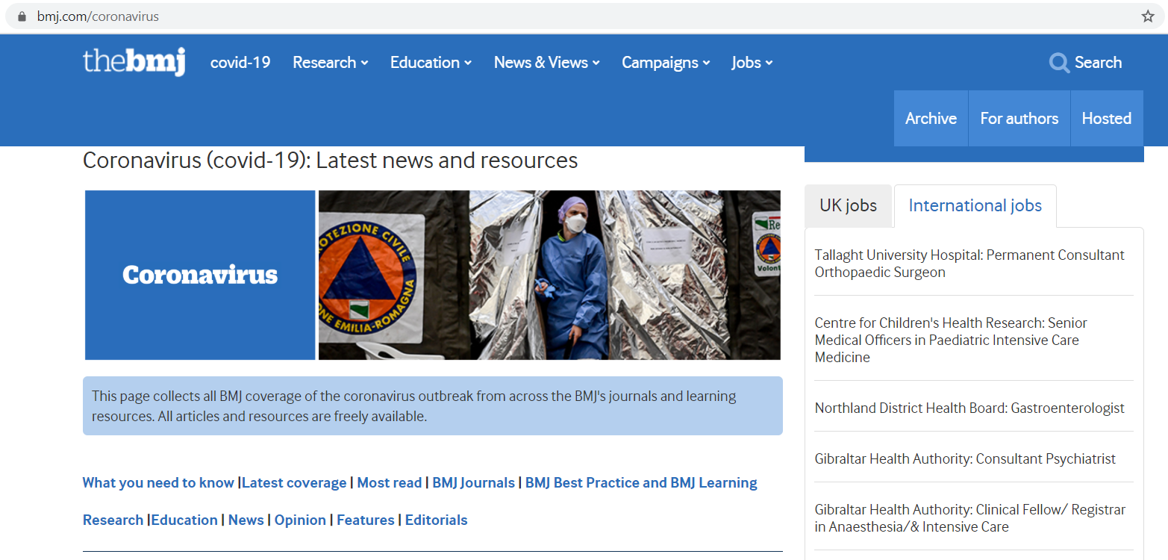Click the blue info box about BMJ coverage

(433, 405)
